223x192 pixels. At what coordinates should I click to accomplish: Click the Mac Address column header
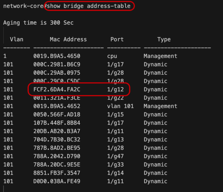click(68, 39)
